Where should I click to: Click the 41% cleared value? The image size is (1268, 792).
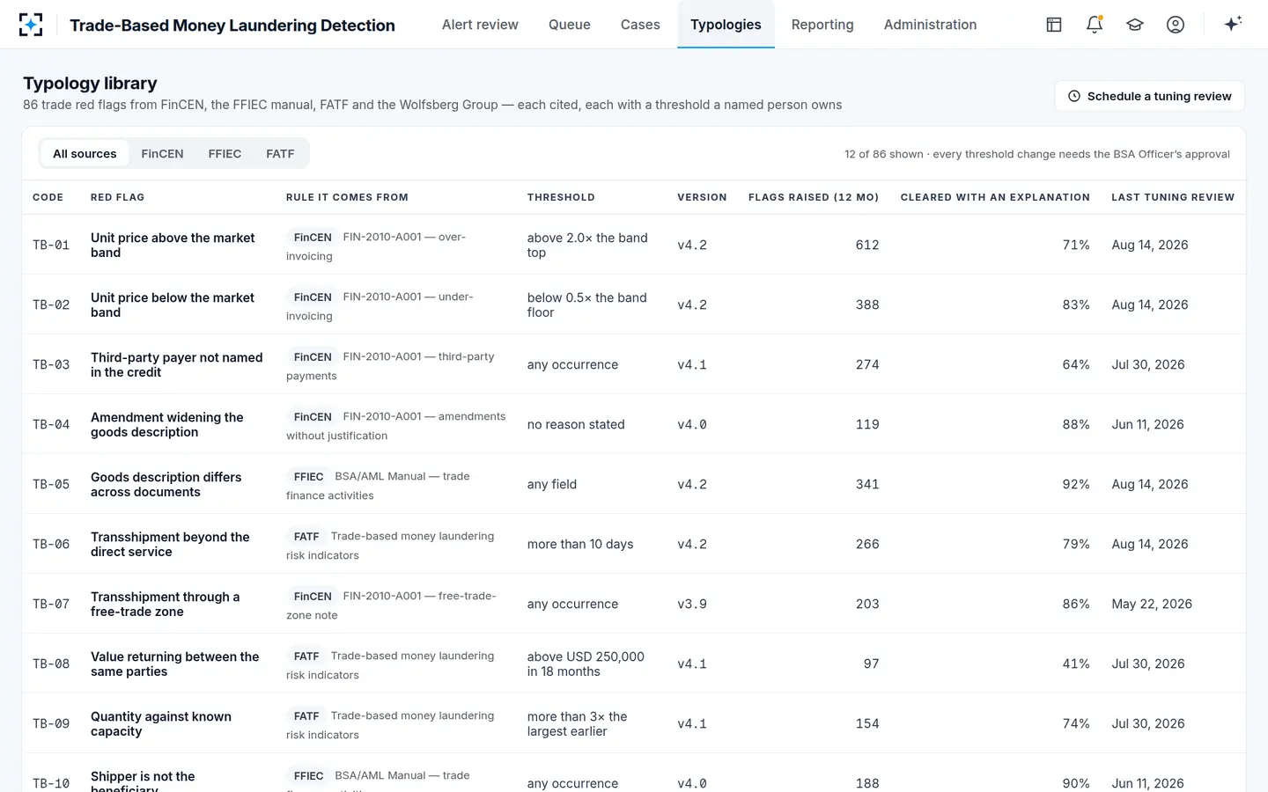click(x=1076, y=664)
